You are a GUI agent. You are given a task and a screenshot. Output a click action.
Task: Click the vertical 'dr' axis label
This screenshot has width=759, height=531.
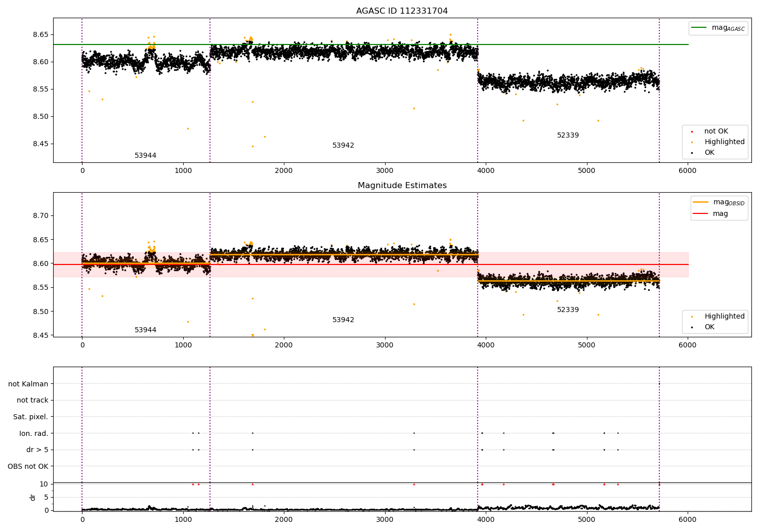click(x=33, y=497)
